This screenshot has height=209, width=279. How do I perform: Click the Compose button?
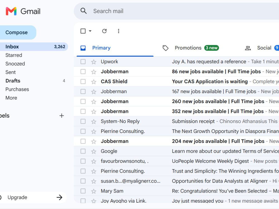18,33
